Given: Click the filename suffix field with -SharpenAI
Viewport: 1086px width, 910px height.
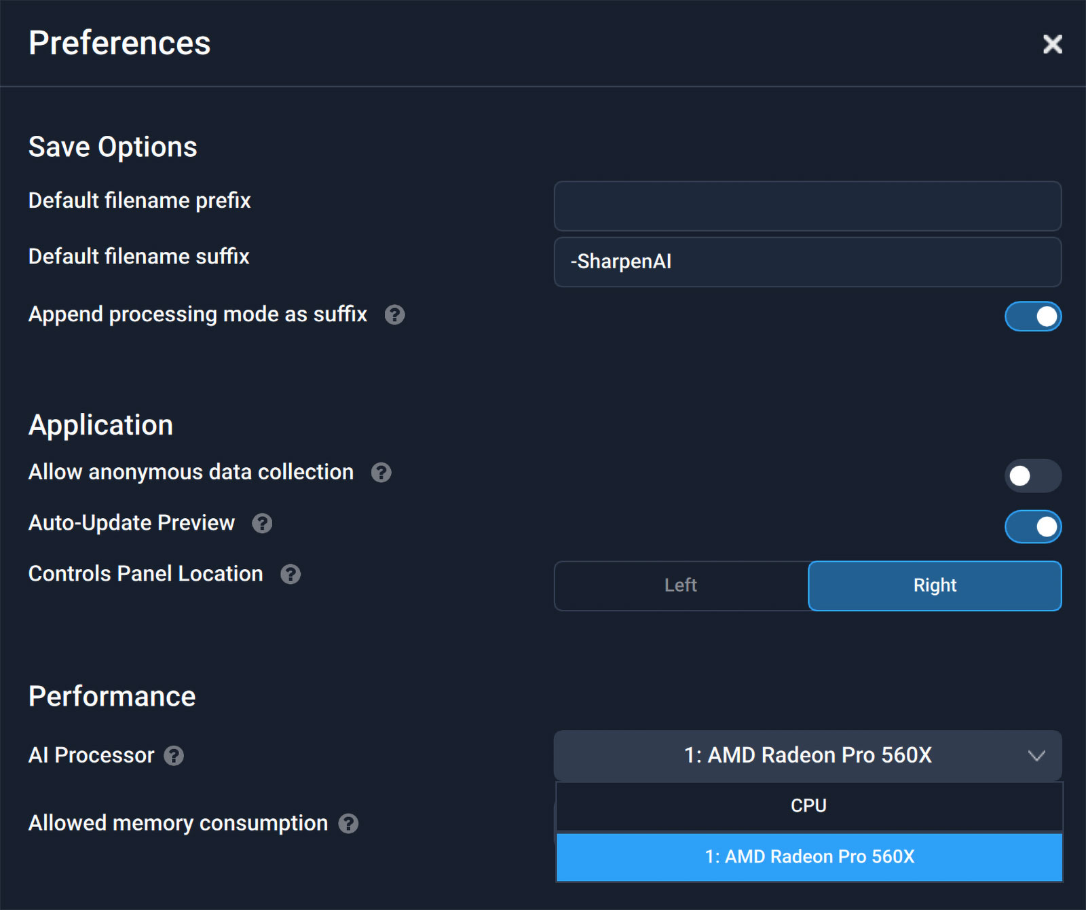Looking at the screenshot, I should coord(807,262).
